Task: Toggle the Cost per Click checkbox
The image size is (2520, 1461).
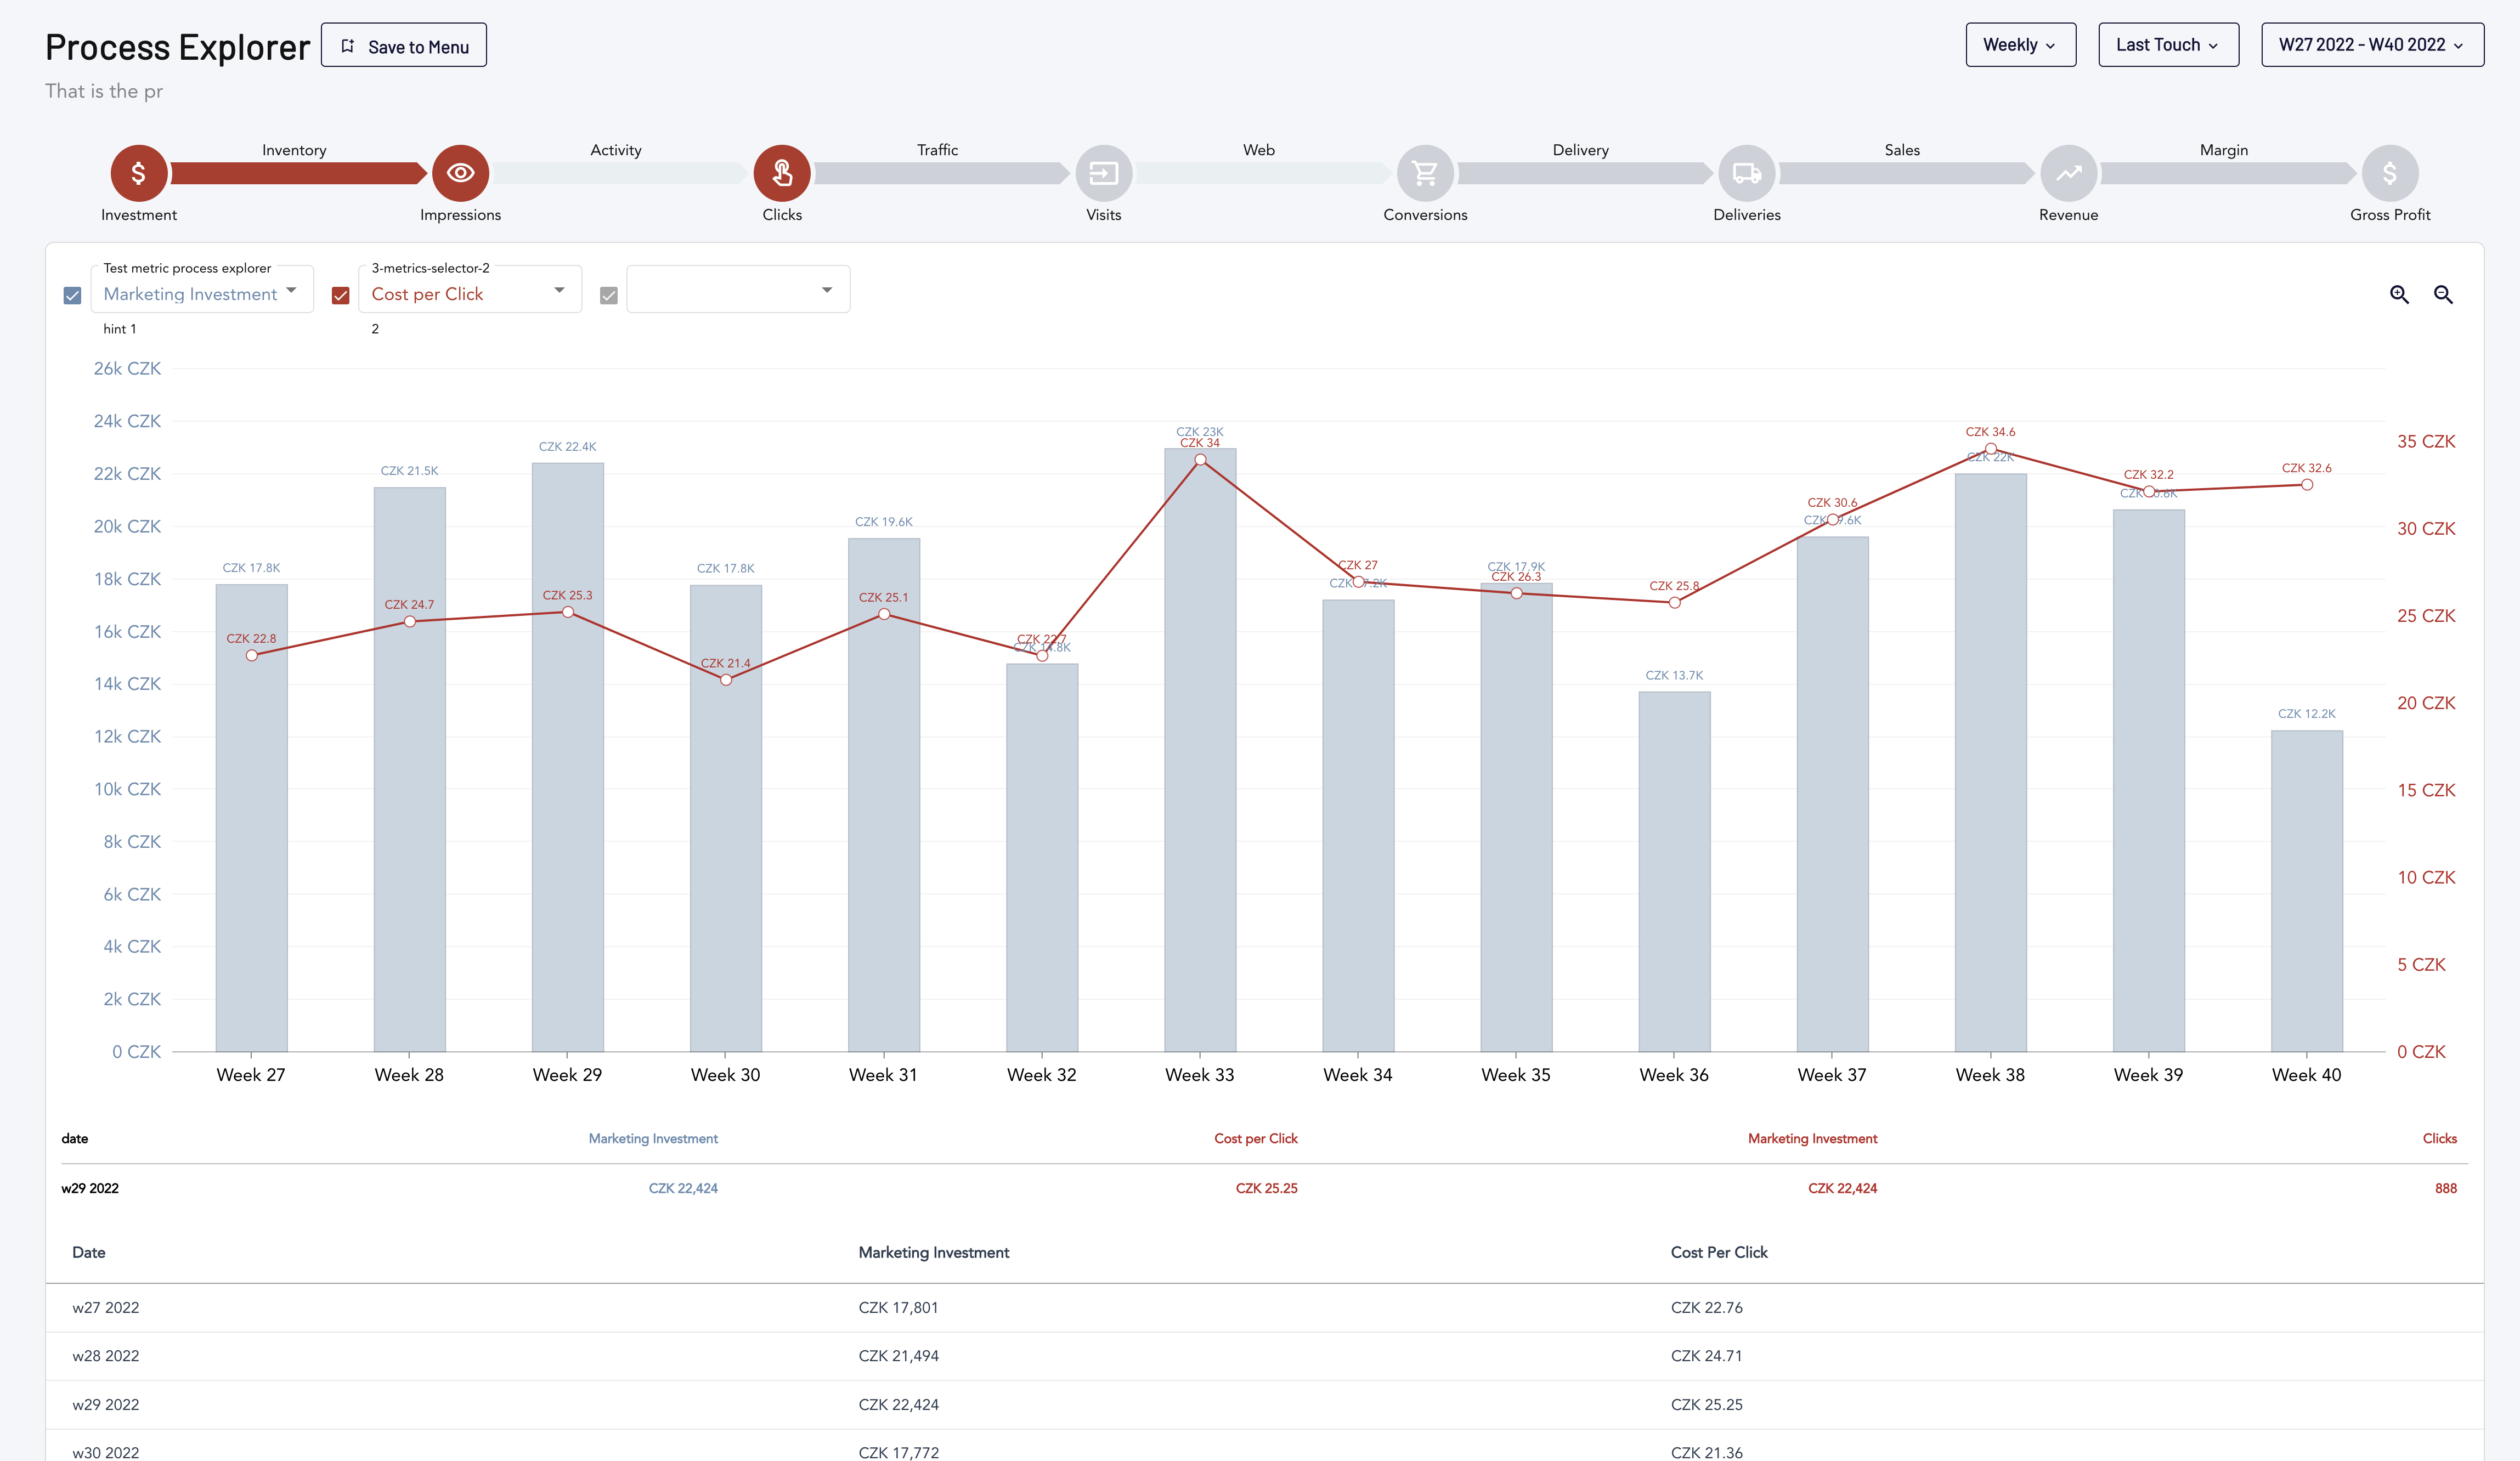Action: click(x=341, y=292)
